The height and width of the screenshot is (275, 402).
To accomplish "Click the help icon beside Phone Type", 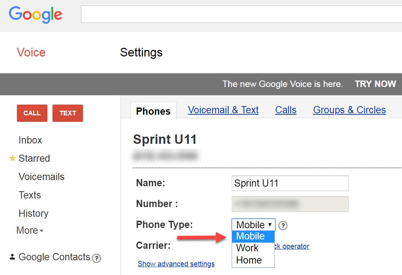I will (x=283, y=225).
